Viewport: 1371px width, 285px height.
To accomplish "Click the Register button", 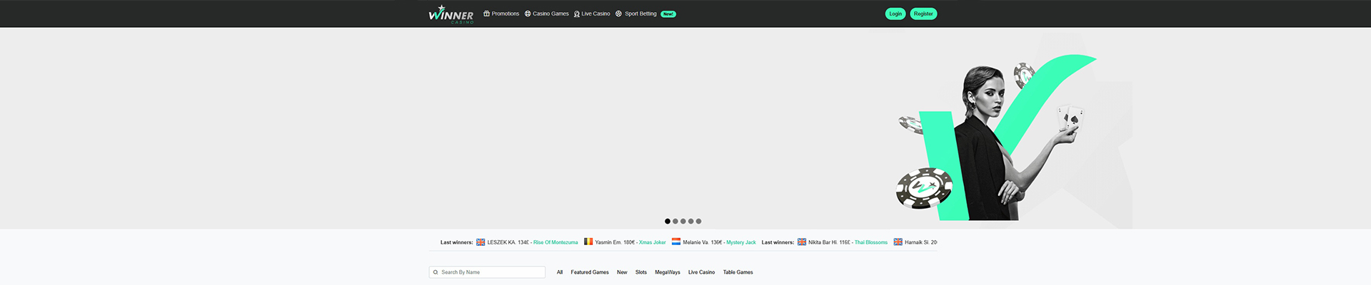I will point(923,14).
